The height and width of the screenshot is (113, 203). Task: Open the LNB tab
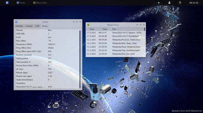click(37, 26)
